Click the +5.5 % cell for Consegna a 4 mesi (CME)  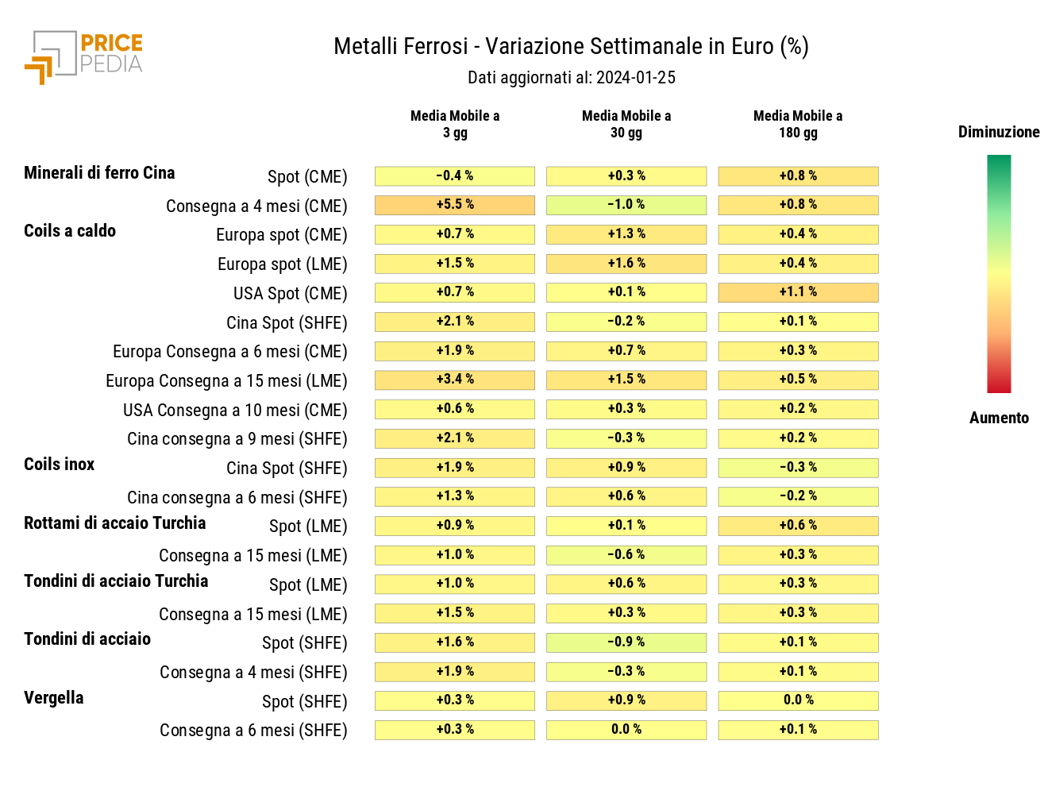455,205
